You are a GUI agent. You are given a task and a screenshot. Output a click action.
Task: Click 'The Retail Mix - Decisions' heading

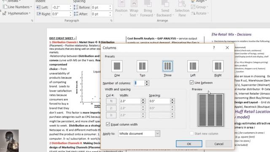(x=232, y=35)
